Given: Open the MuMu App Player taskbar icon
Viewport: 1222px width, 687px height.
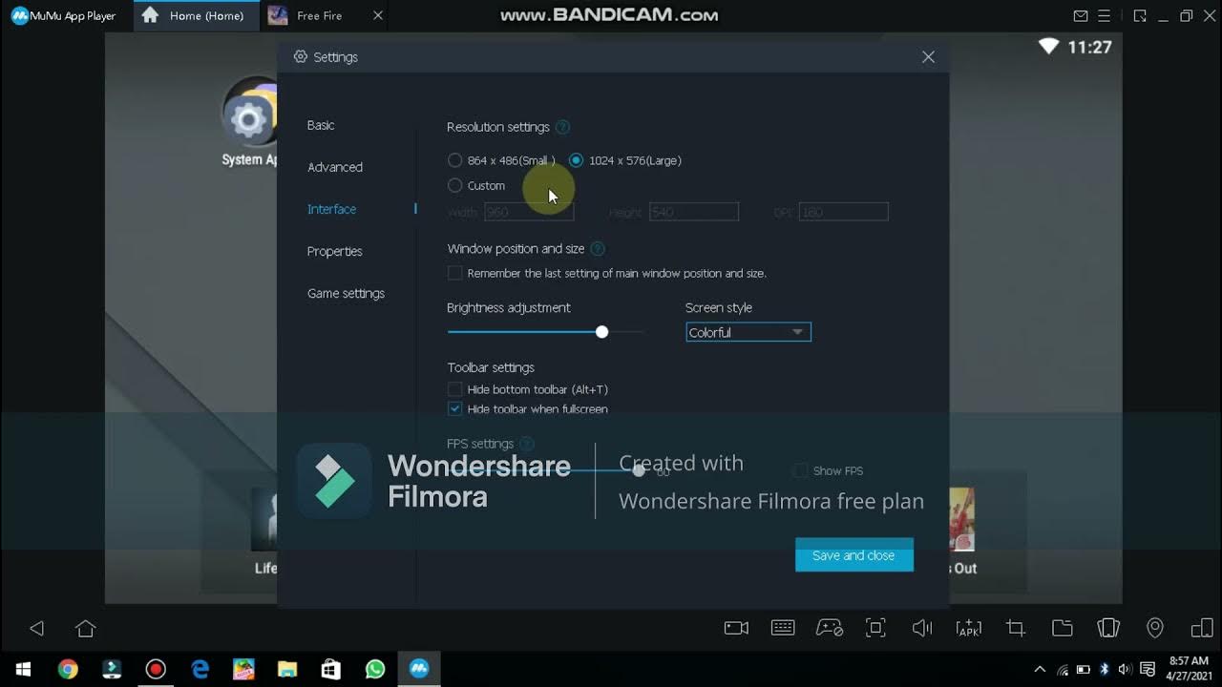Looking at the screenshot, I should click(418, 670).
